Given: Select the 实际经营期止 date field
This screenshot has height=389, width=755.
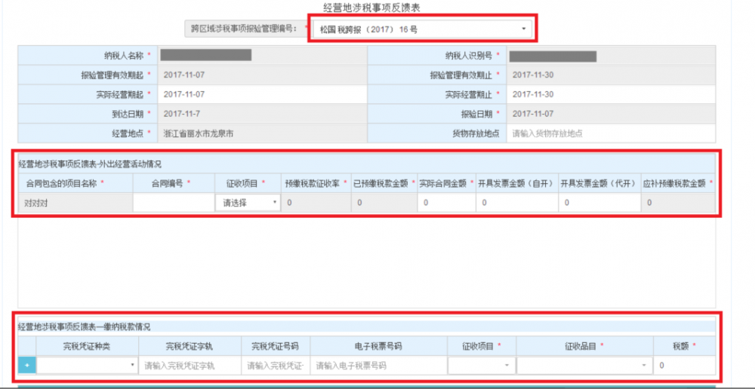Looking at the screenshot, I should coord(610,94).
